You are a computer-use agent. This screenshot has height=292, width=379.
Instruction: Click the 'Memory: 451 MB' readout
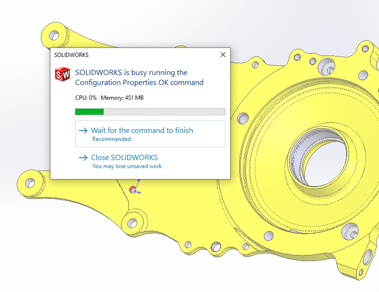122,98
